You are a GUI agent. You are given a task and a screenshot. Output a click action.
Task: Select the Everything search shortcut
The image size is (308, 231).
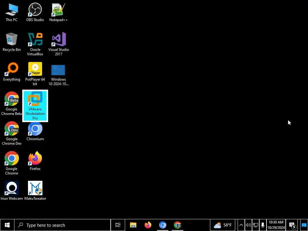click(x=12, y=72)
